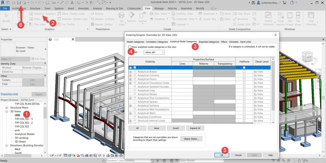Click Show Hidden Lines tool
The width and height of the screenshot is (326, 163).
click(71, 14)
